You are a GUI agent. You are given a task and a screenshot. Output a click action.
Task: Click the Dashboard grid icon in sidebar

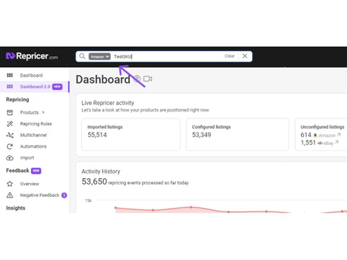point(10,75)
